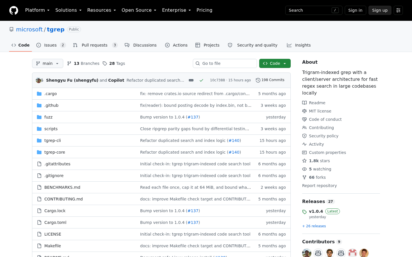This screenshot has height=257, width=412.
Task: Click the Sign up button
Action: click(380, 10)
